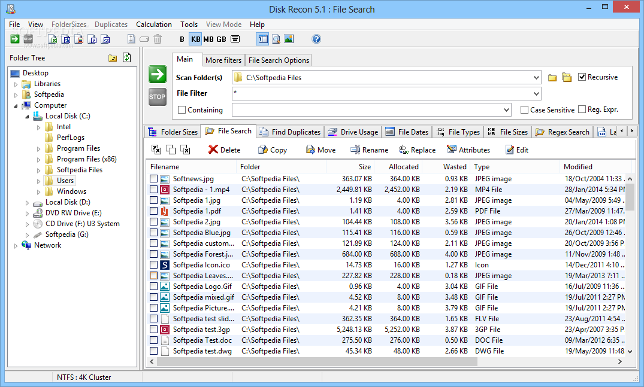Click the Move button
This screenshot has height=387, width=644.
tap(321, 150)
